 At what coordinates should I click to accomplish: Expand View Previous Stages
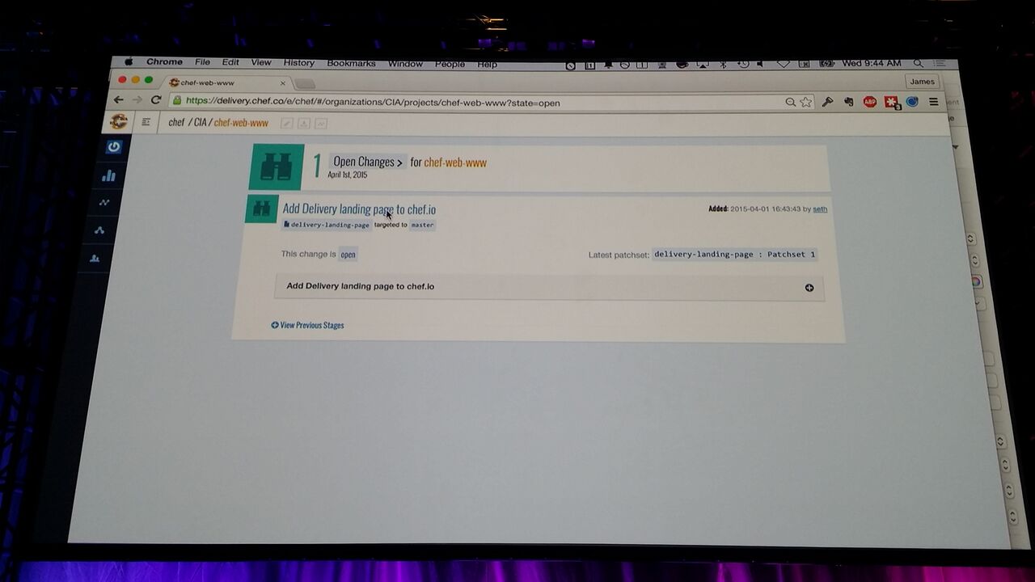pos(307,325)
